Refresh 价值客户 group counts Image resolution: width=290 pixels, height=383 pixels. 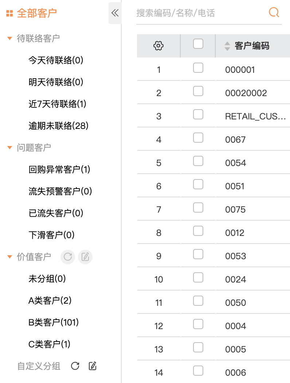point(68,257)
